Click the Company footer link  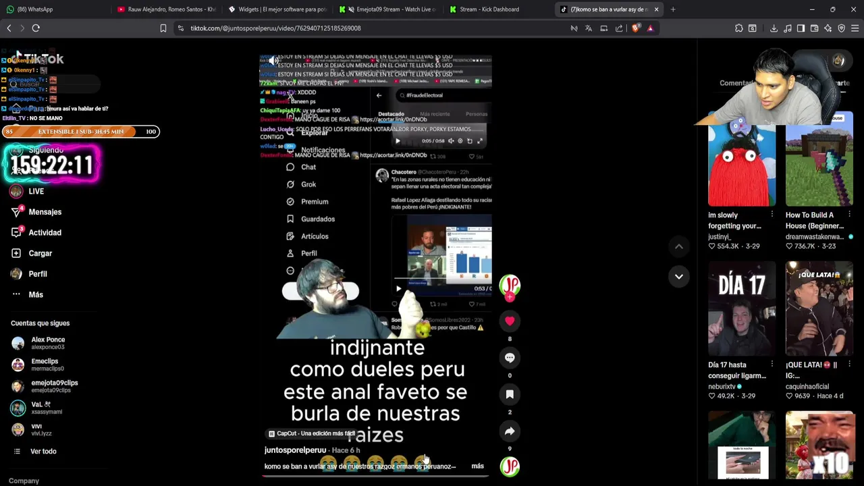click(x=24, y=481)
